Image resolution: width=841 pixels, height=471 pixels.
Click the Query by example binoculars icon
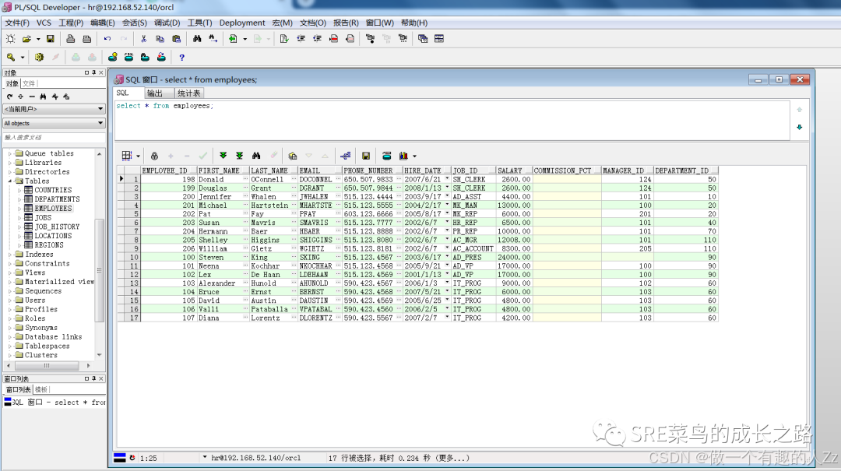tap(256, 156)
